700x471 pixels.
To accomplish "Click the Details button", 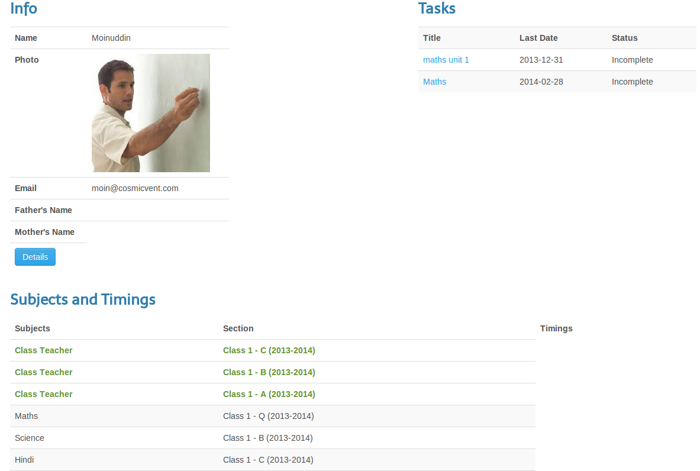I will point(35,257).
